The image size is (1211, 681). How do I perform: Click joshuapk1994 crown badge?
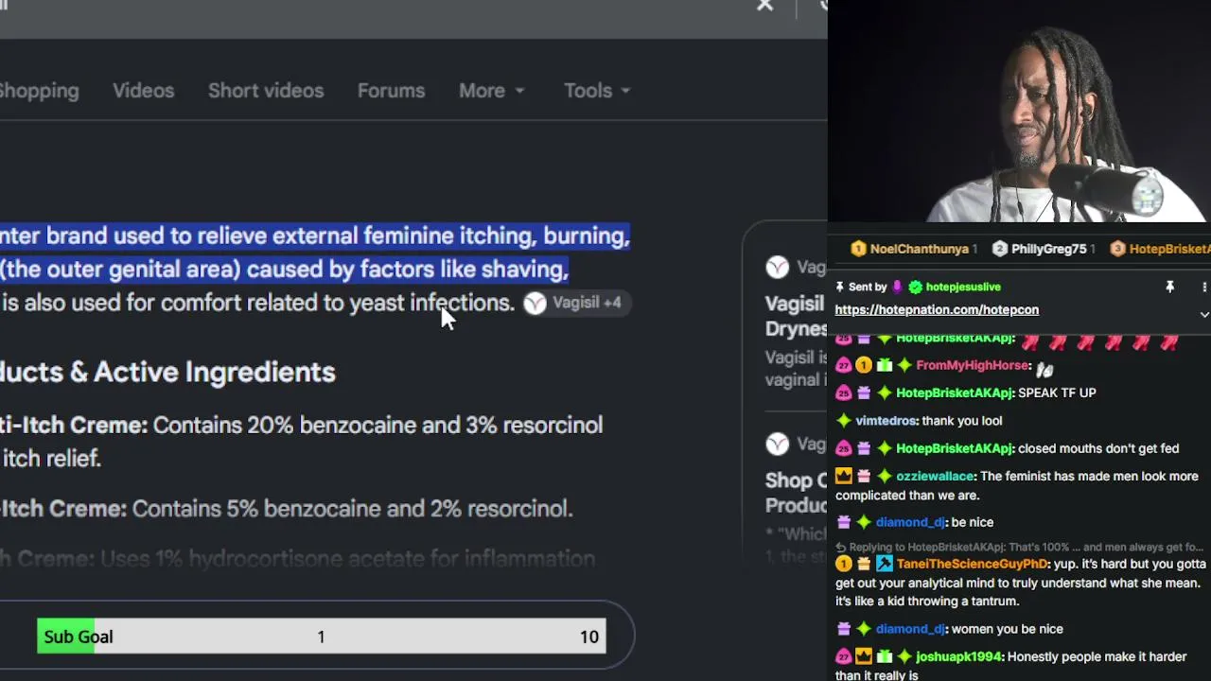coord(864,656)
